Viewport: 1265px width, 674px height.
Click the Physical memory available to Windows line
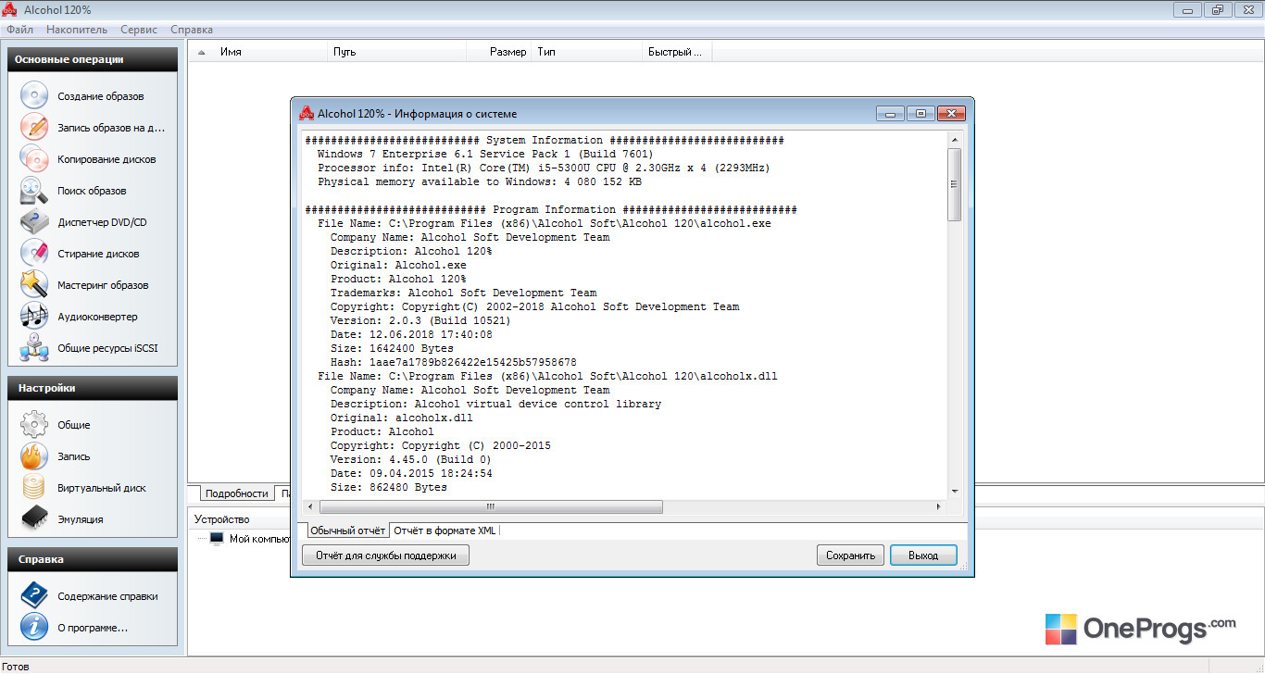[480, 181]
